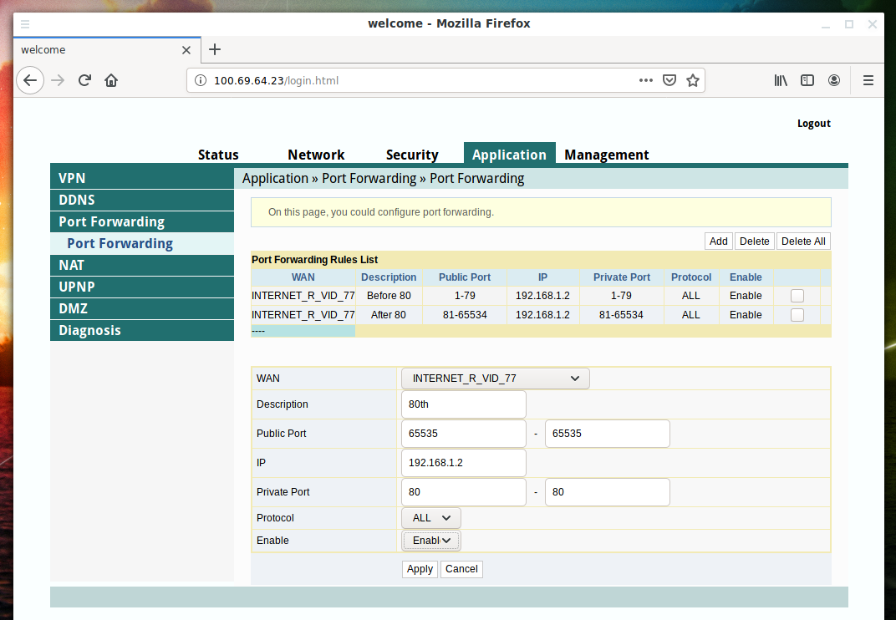This screenshot has width=896, height=620.
Task: Reload the page with the refresh icon
Action: click(84, 80)
